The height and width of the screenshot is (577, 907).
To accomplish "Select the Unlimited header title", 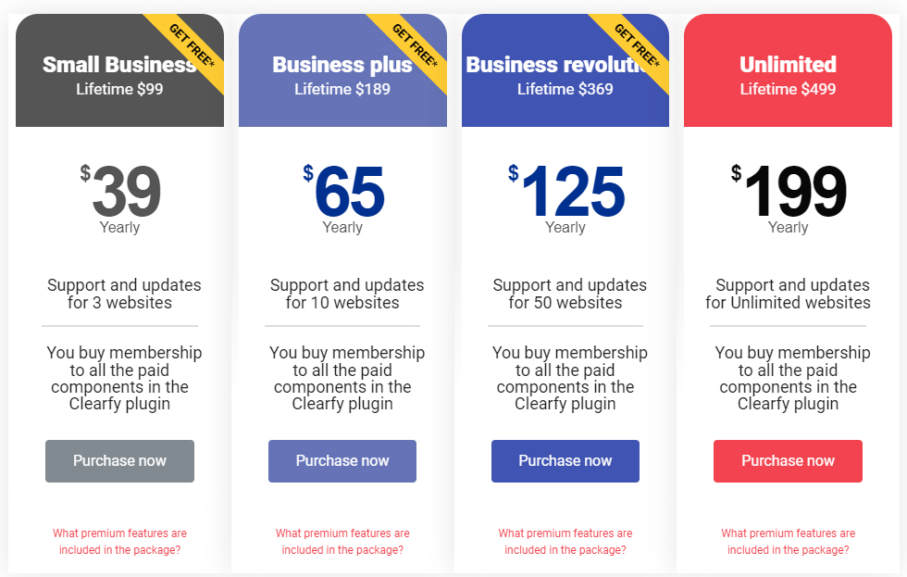I will 788,64.
